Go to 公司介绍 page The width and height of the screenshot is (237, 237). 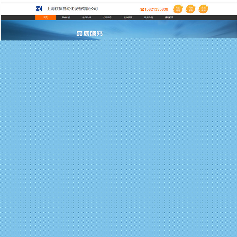[x=87, y=17]
